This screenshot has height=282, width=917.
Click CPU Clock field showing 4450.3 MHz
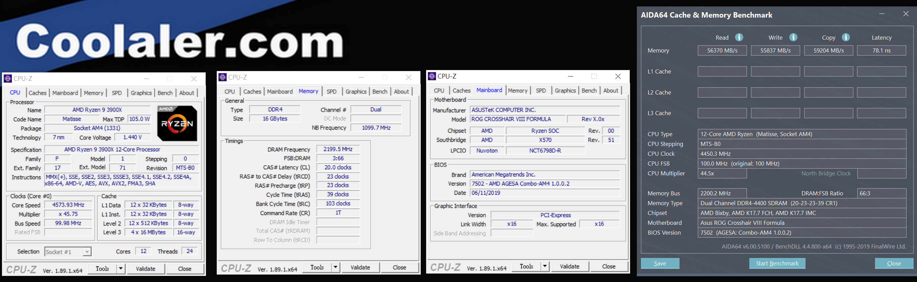(802, 154)
